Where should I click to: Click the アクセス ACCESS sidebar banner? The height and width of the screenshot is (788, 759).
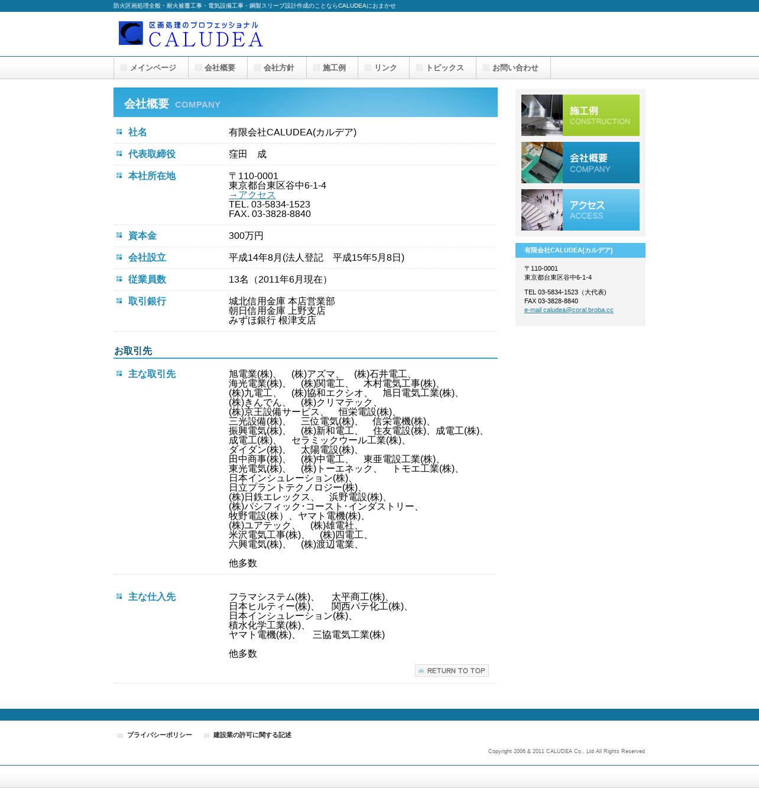[x=580, y=210]
